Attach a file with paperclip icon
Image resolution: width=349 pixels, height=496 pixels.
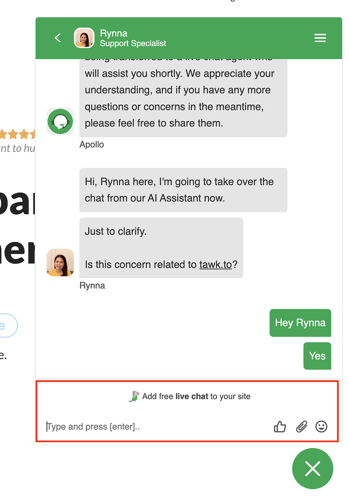coord(301,426)
